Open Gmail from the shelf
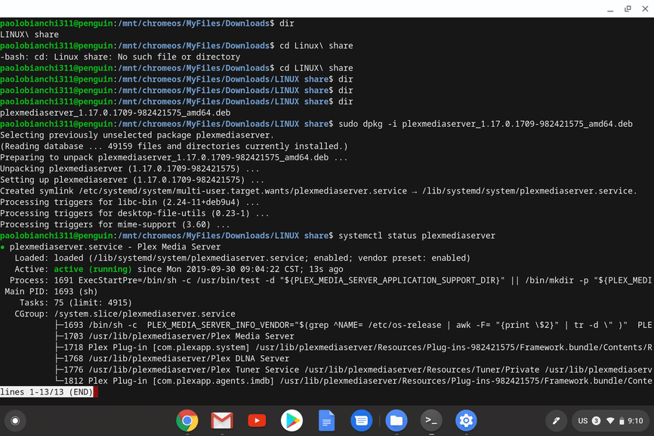Screen dimensions: 654x436 pos(222,421)
